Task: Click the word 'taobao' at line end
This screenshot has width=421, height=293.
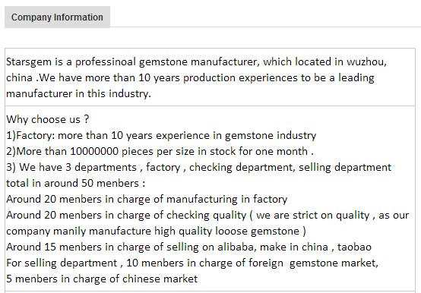Action: pos(354,247)
